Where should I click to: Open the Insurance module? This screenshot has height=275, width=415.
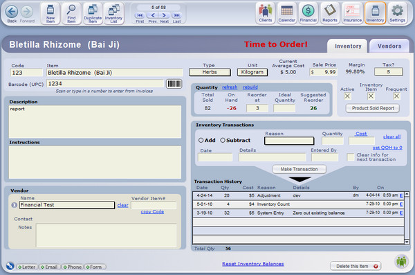pyautogui.click(x=352, y=13)
